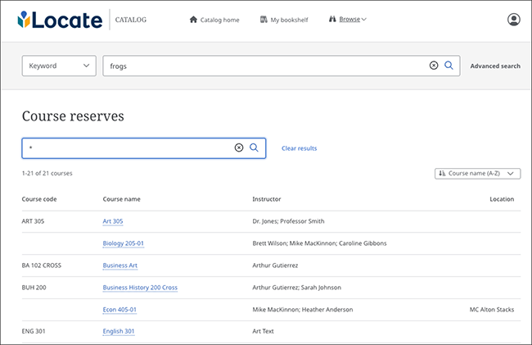Viewport: 532px width, 345px height.
Task: Click the 1-21 of 21 courses count
Action: click(x=47, y=173)
